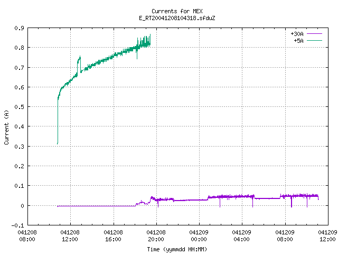Click the 041209 08:00 x-axis label
Screen dimensions: 338x254
click(285, 235)
